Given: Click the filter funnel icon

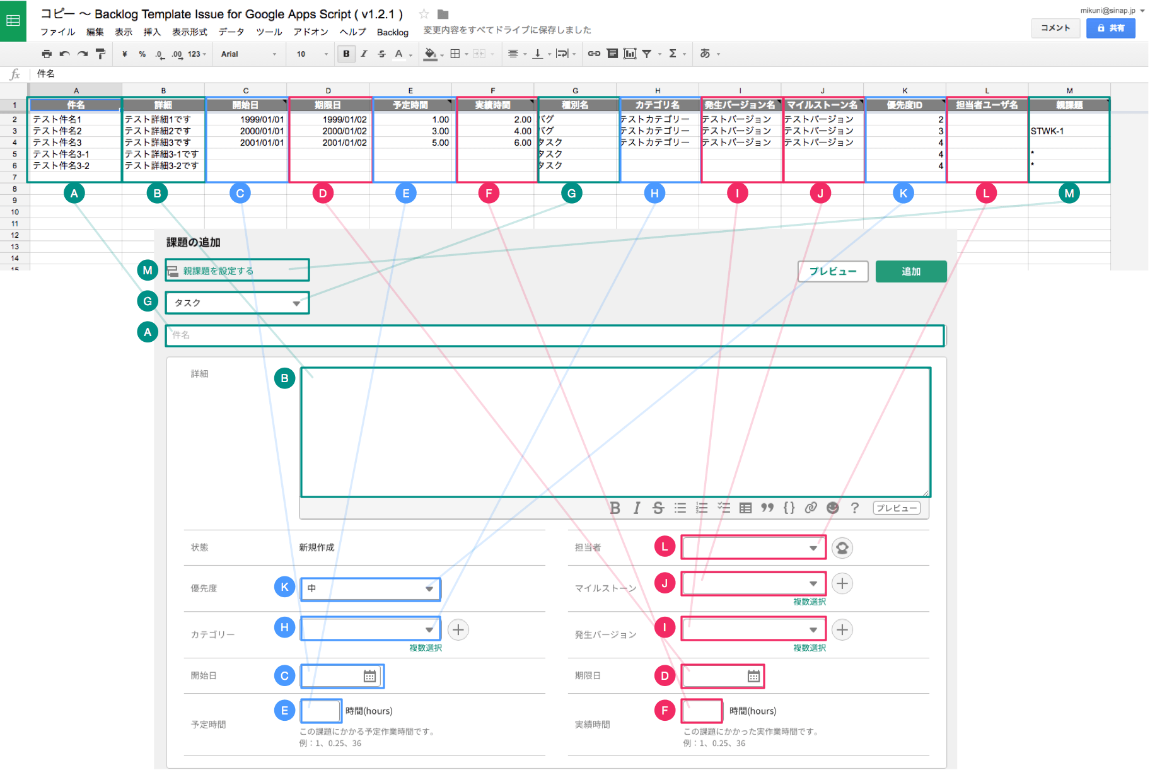Looking at the screenshot, I should pos(647,54).
